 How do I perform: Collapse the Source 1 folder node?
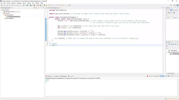(x=3, y=13)
